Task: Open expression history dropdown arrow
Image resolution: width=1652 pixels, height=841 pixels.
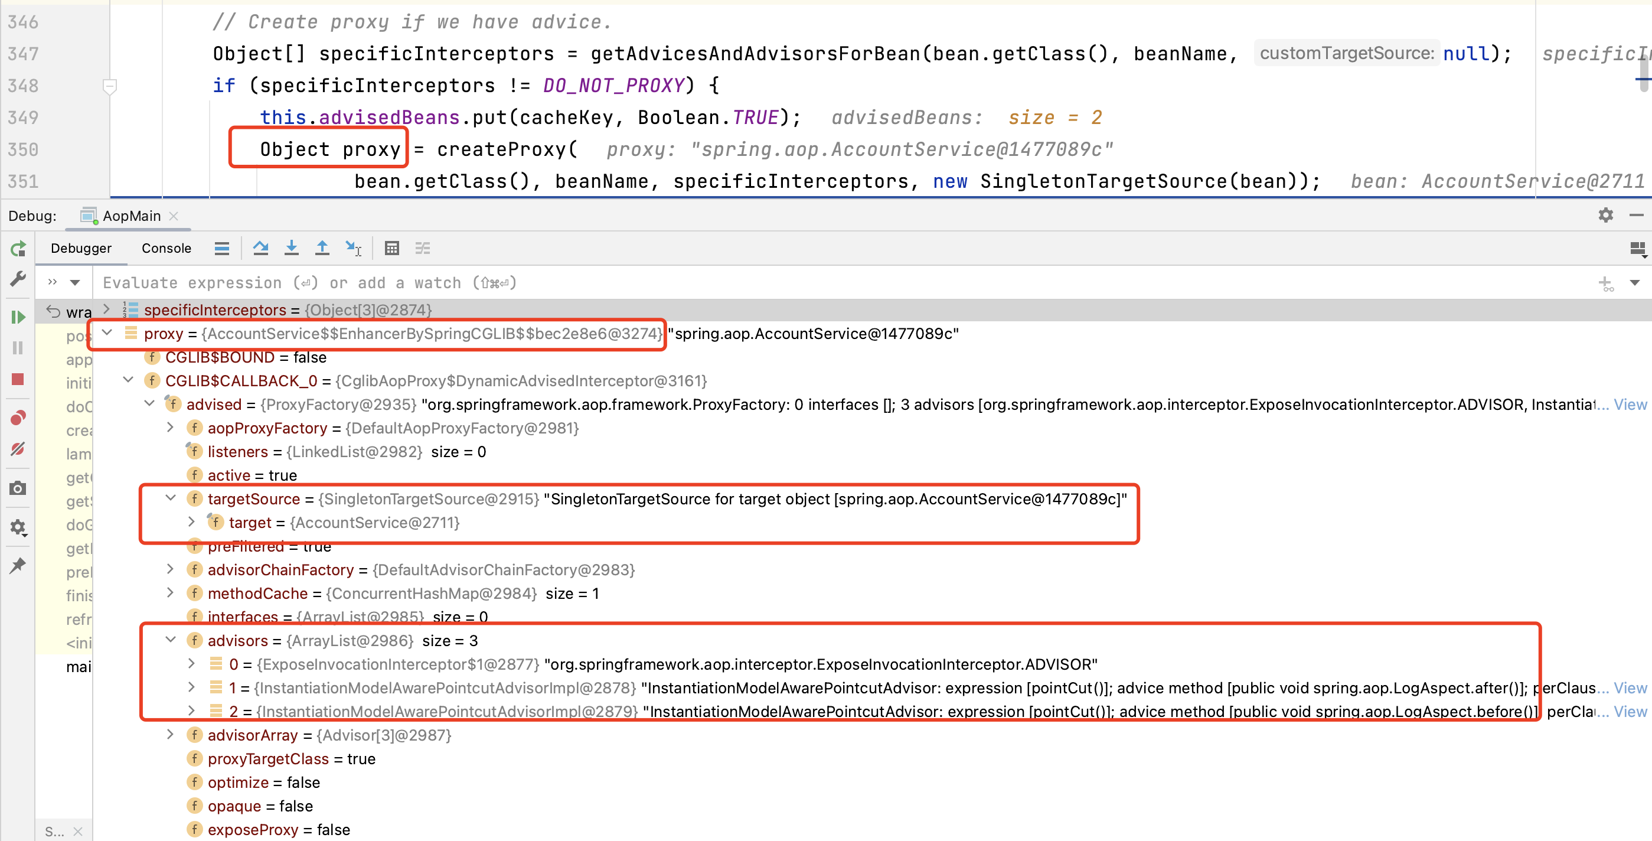Action: tap(1635, 283)
